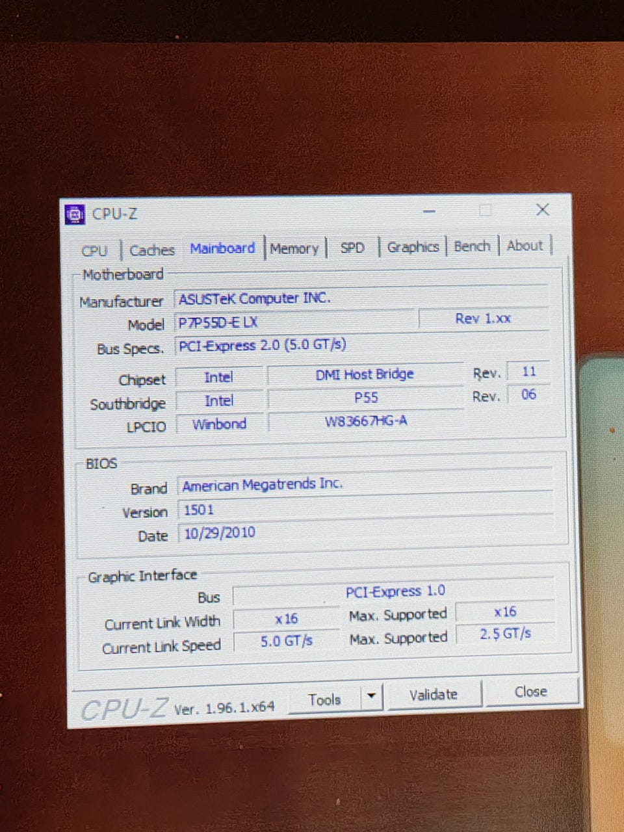Image resolution: width=624 pixels, height=832 pixels.
Task: Go to the Graphics tab
Action: click(x=413, y=247)
